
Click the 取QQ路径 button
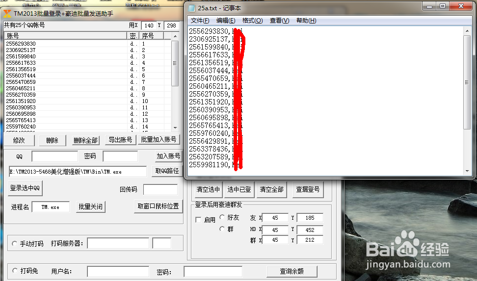[167, 171]
